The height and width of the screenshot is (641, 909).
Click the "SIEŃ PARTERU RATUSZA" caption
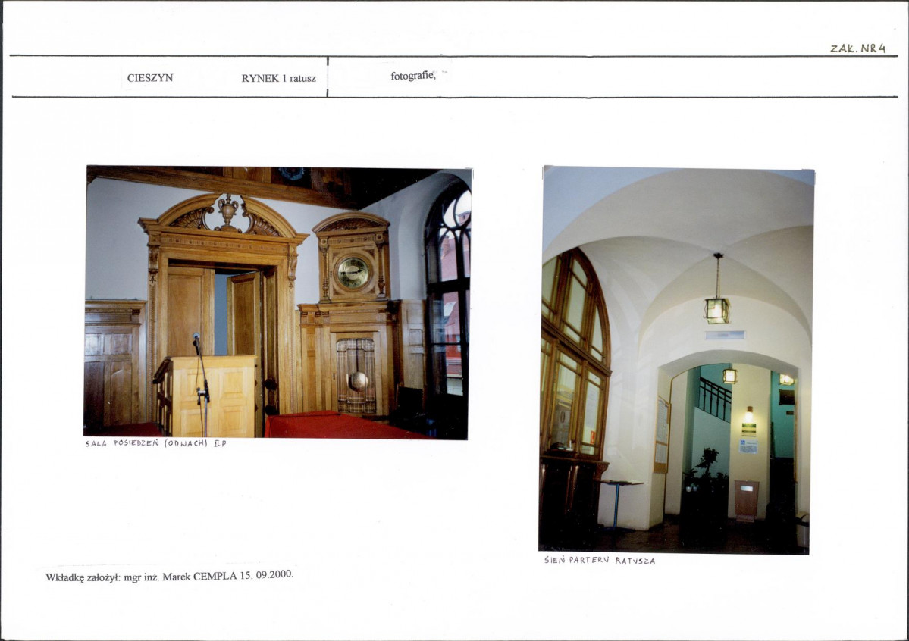point(599,561)
